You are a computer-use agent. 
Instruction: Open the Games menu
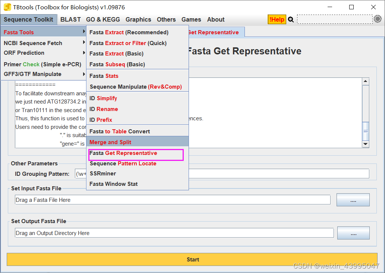pos(191,20)
